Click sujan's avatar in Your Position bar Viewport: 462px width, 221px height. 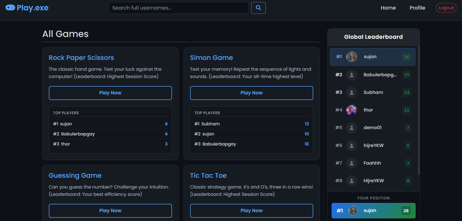pos(353,211)
